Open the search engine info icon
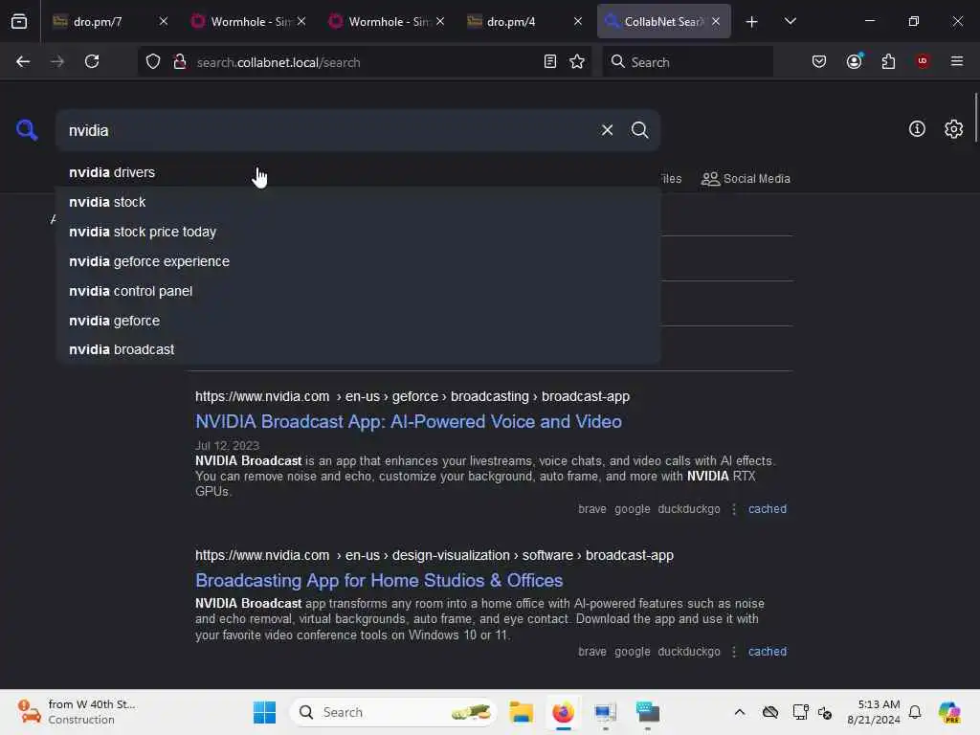The width and height of the screenshot is (980, 735). coord(917,129)
